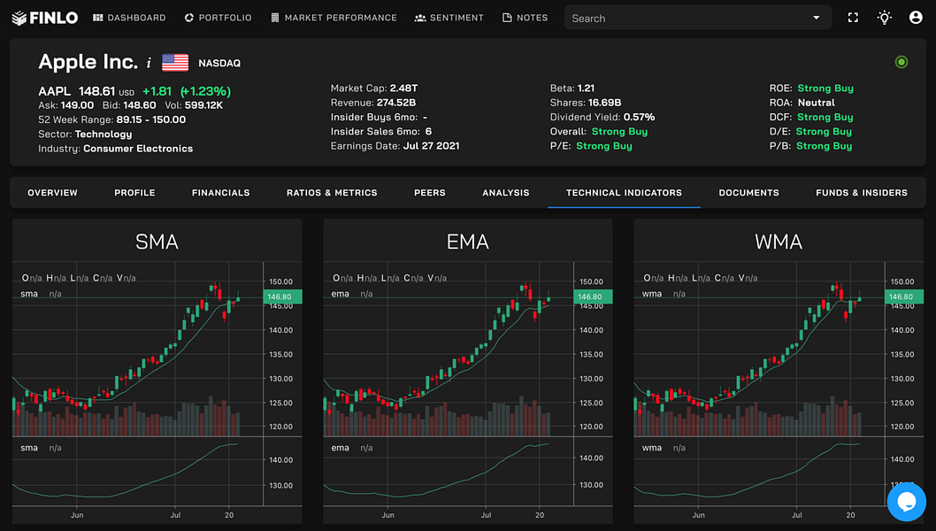
Task: Click the United States flag icon
Action: click(175, 63)
